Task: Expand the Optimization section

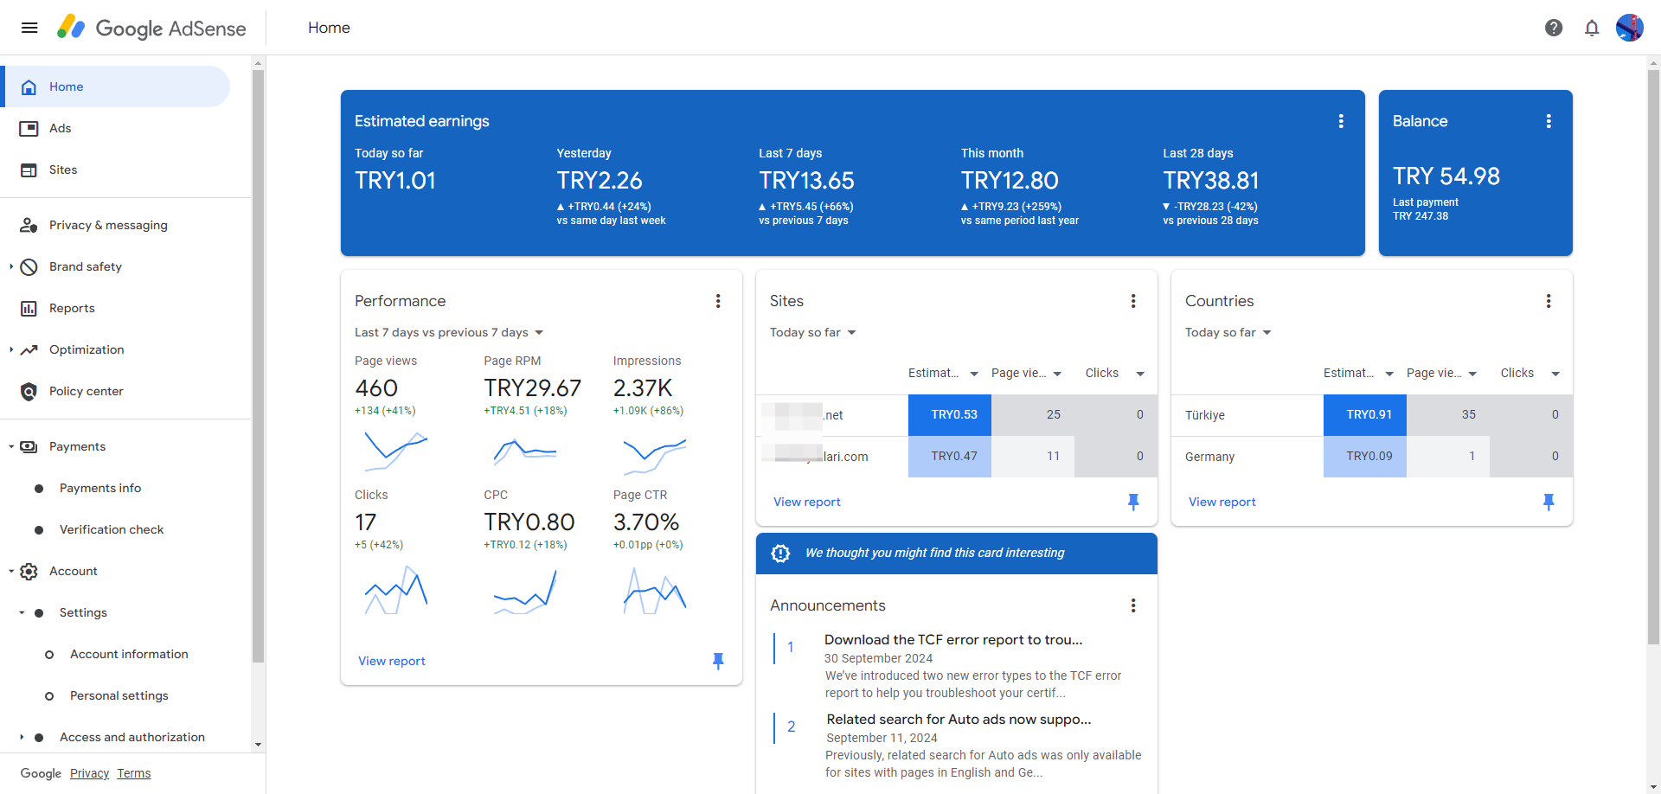Action: click(x=11, y=349)
